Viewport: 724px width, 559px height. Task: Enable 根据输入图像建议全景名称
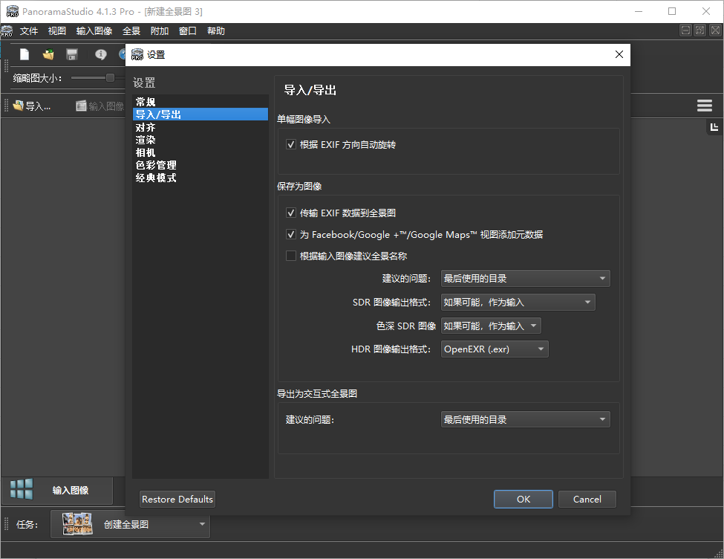(x=291, y=256)
